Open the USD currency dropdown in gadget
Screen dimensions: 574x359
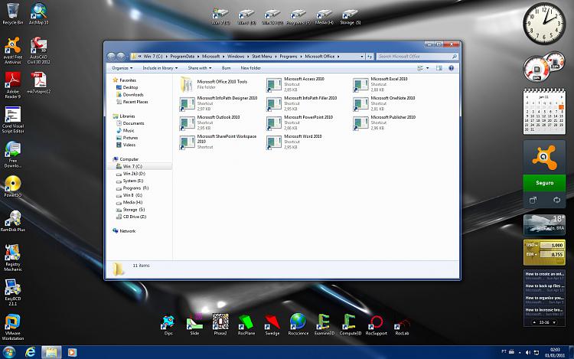(532, 245)
